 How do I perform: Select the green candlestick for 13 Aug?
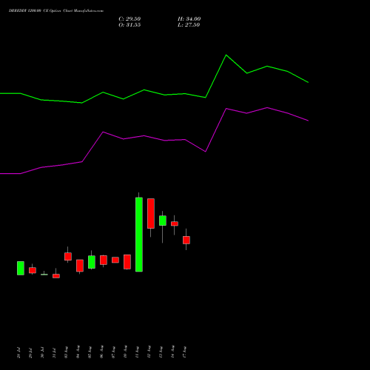[x=163, y=221]
